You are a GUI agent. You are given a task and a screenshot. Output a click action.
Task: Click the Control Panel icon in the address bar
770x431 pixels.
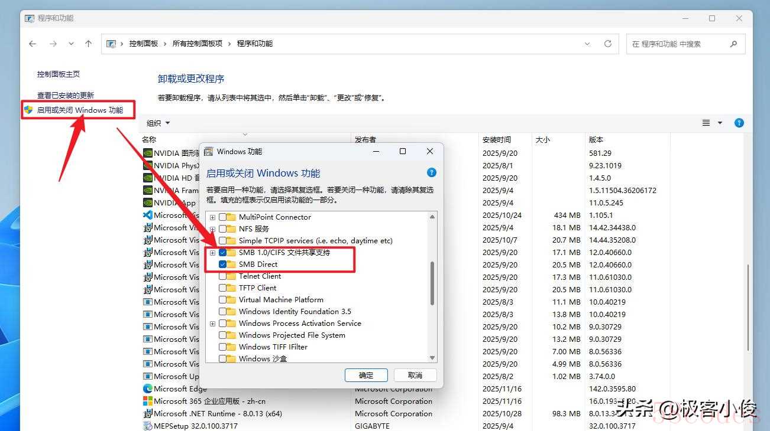111,44
